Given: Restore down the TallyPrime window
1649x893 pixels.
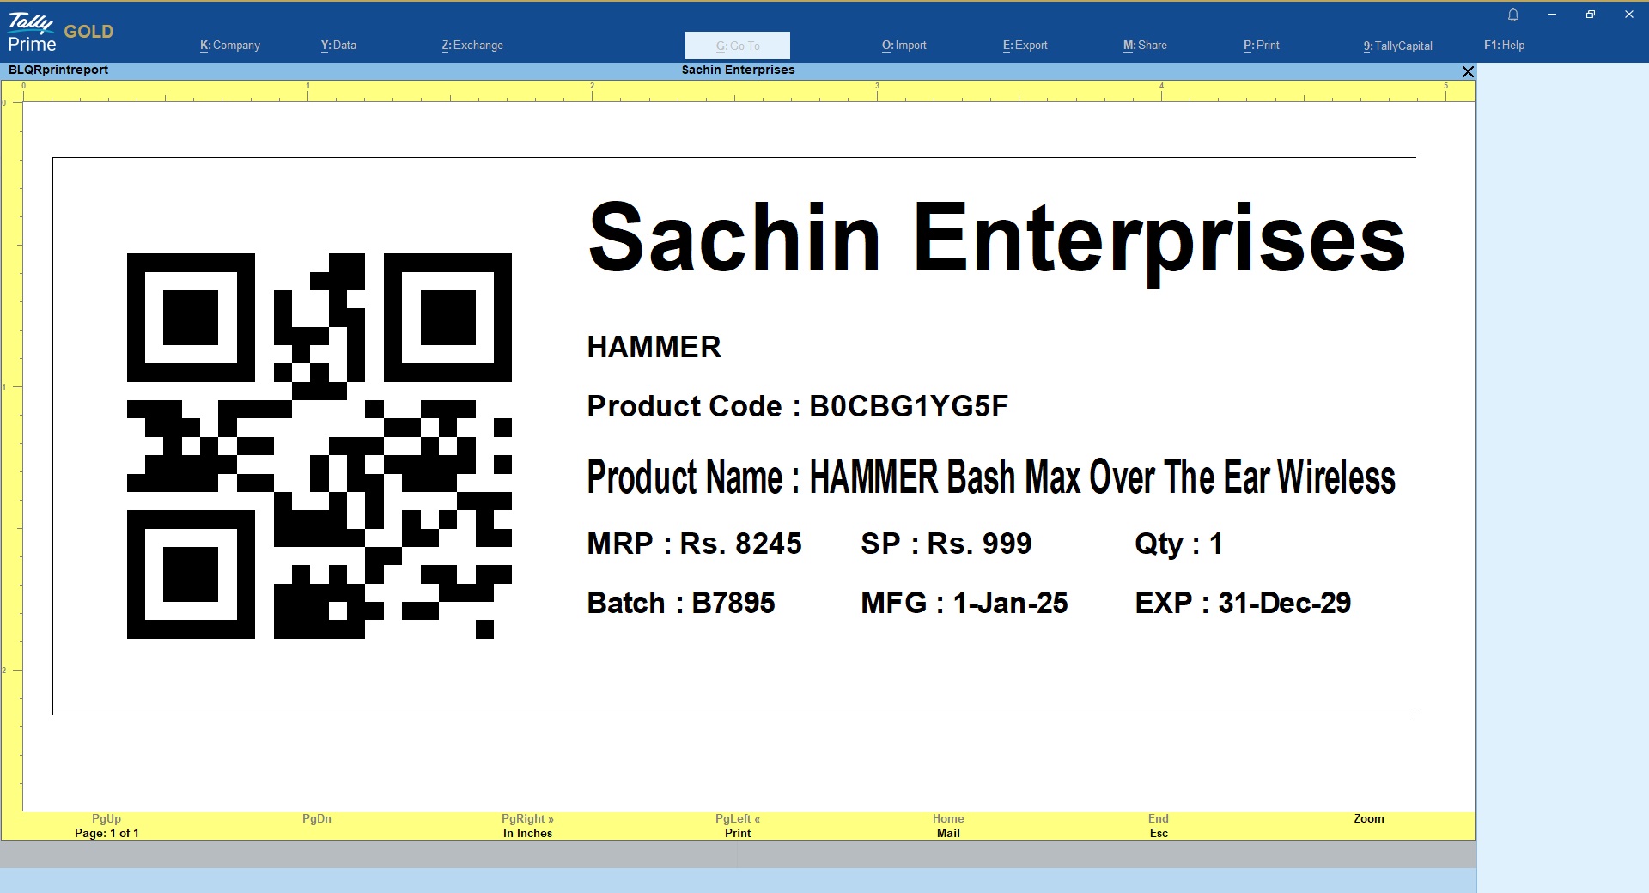Looking at the screenshot, I should [x=1590, y=15].
